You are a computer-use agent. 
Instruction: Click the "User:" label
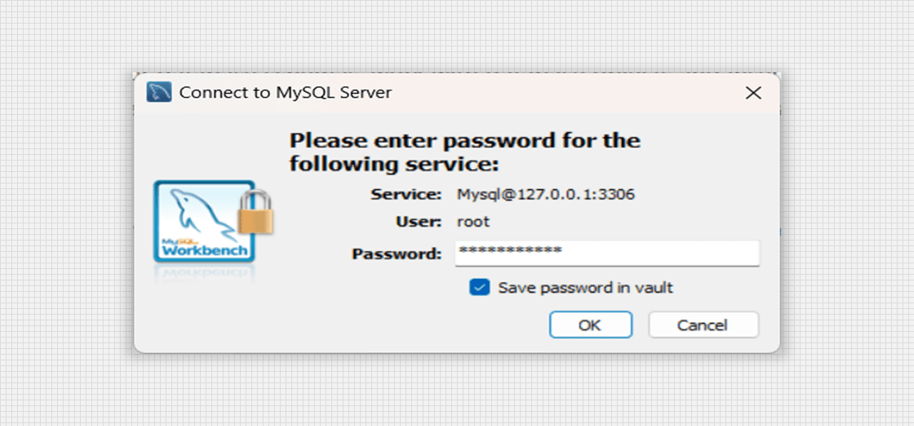click(418, 222)
